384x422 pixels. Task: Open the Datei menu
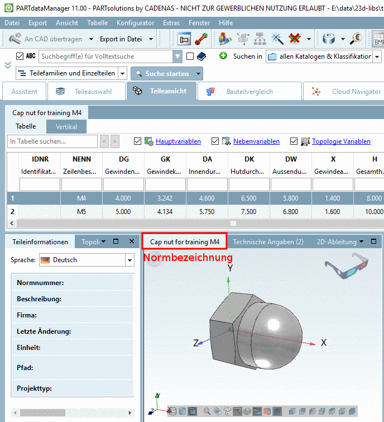(x=12, y=23)
